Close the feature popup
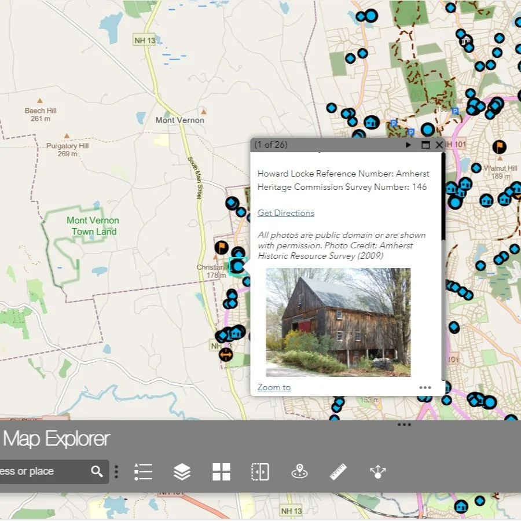This screenshot has width=521, height=521. click(439, 145)
